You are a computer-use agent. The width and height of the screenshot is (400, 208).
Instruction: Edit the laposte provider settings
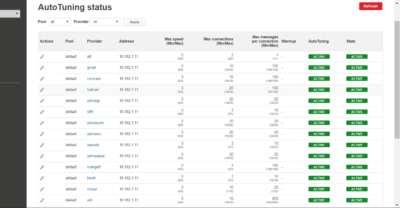[42, 145]
